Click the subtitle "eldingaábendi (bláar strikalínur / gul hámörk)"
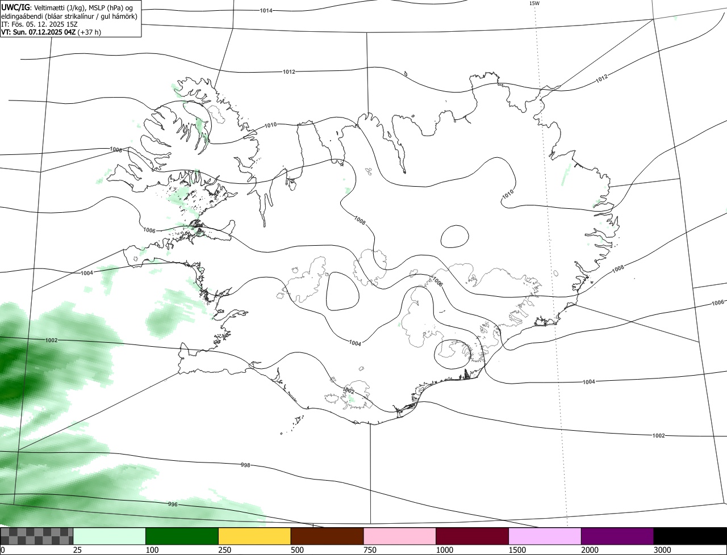 tap(69, 16)
